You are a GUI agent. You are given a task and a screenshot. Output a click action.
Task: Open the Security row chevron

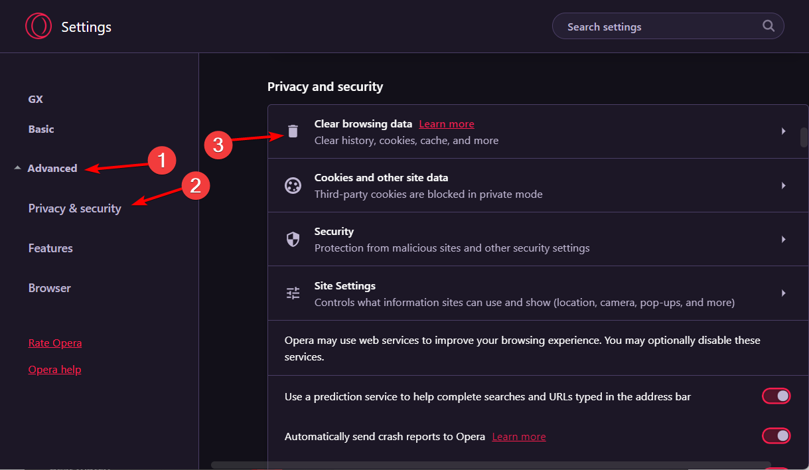pyautogui.click(x=784, y=239)
